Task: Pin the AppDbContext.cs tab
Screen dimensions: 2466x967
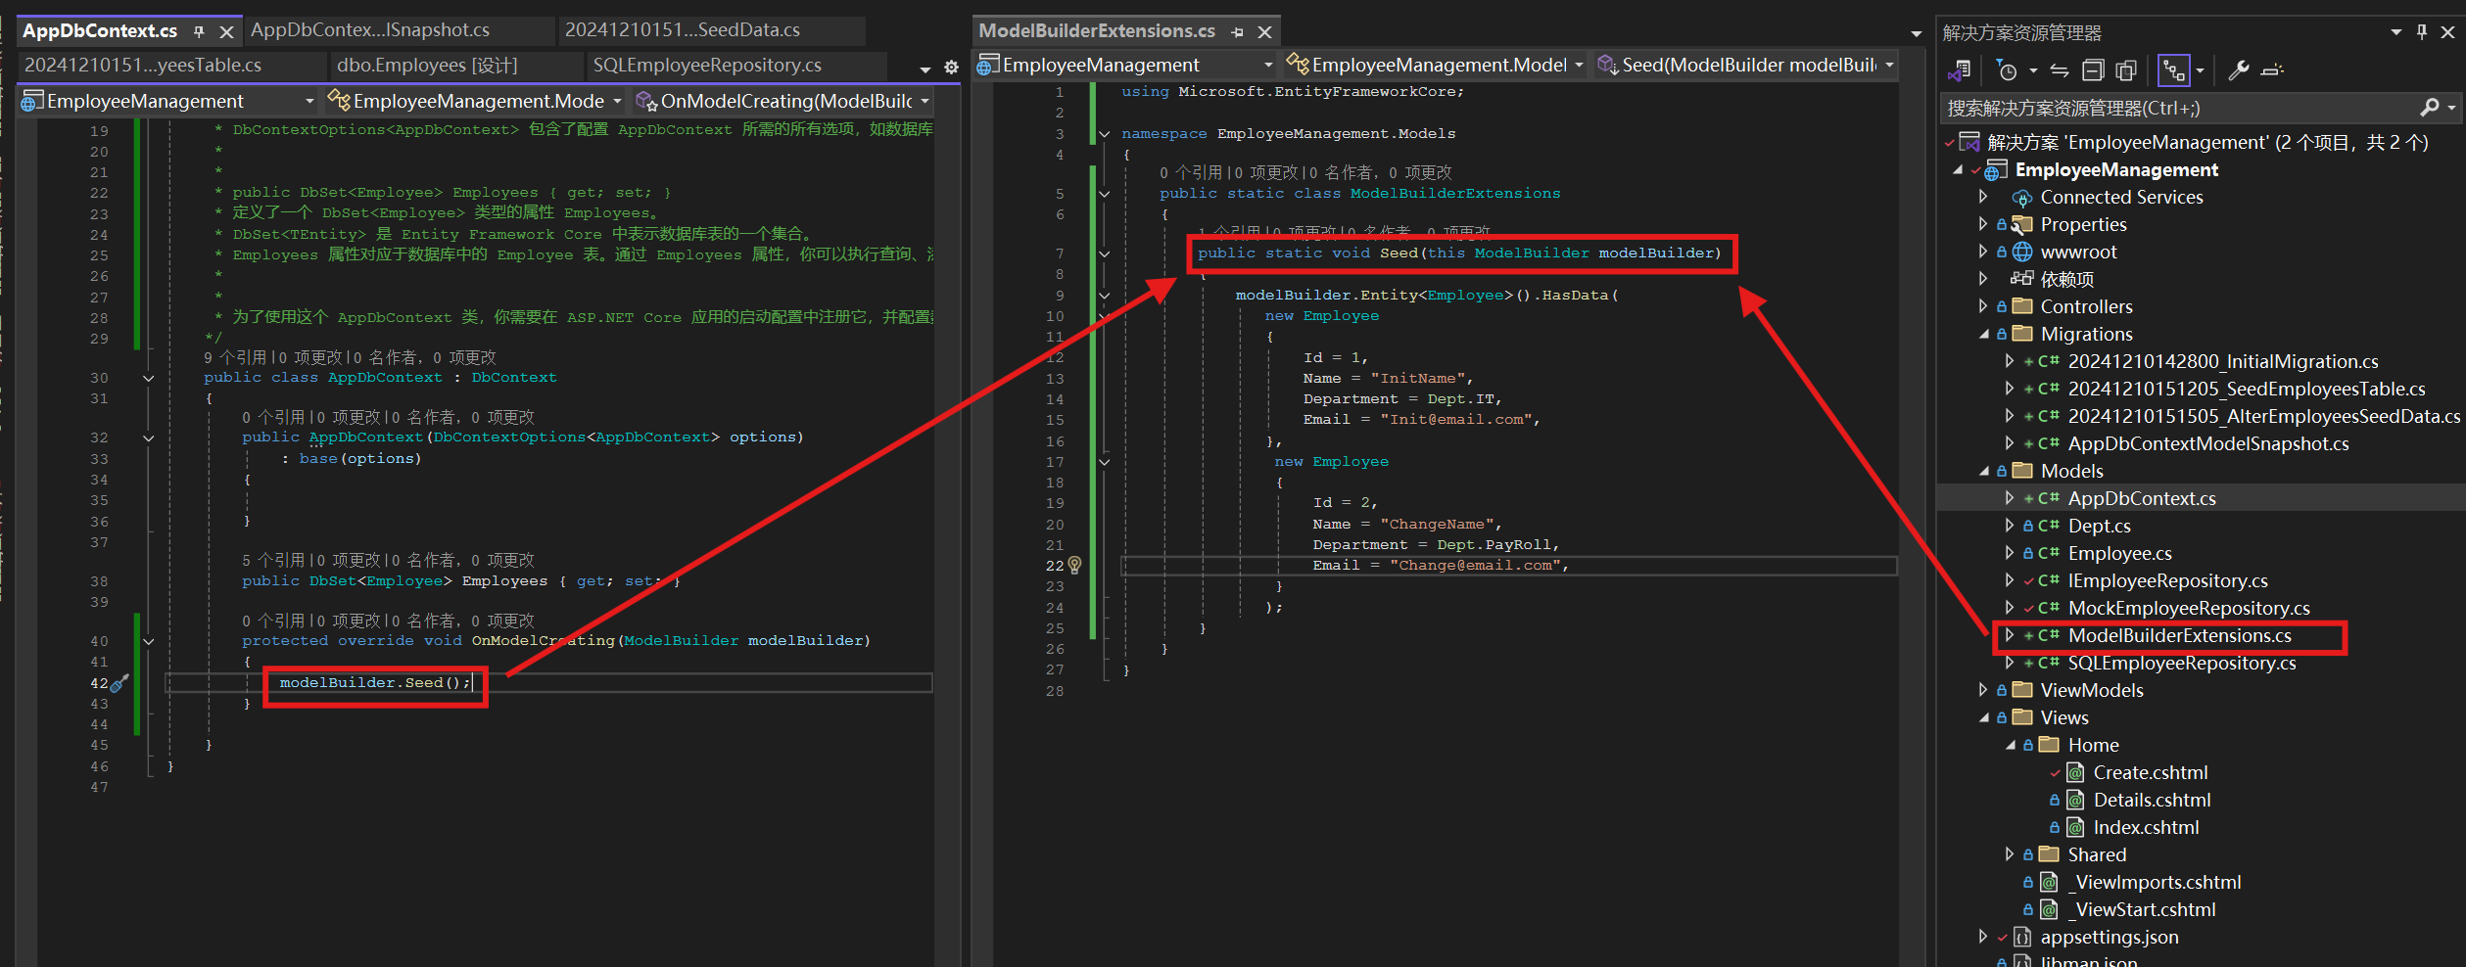Action: point(199,31)
